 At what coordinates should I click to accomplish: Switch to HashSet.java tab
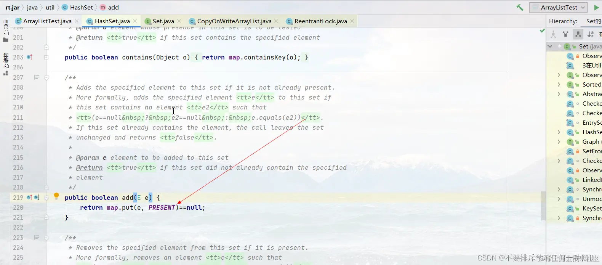tap(112, 21)
